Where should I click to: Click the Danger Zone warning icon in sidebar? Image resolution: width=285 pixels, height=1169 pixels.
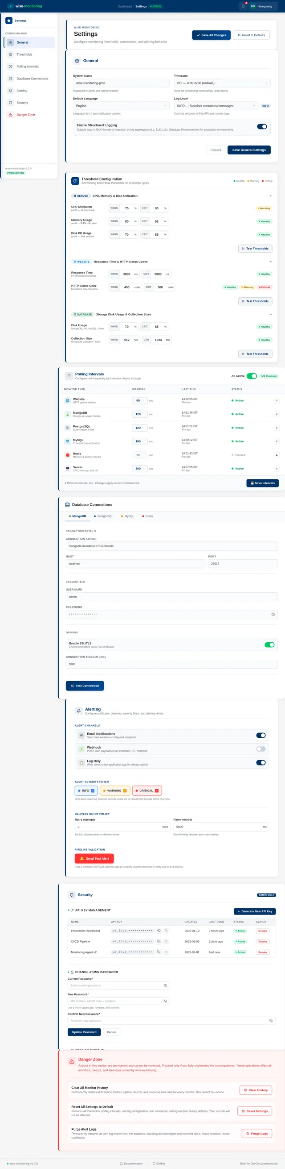pyautogui.click(x=10, y=115)
